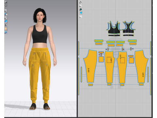
Task: Open the orange avatar display options
Action: click(6, 29)
